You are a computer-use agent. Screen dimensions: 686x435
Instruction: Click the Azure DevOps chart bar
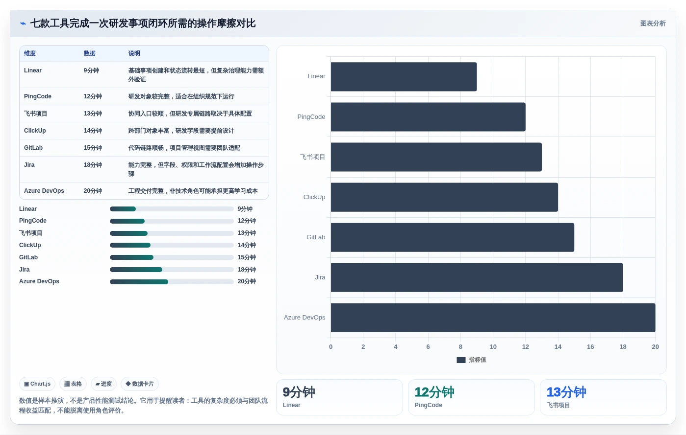(x=493, y=318)
